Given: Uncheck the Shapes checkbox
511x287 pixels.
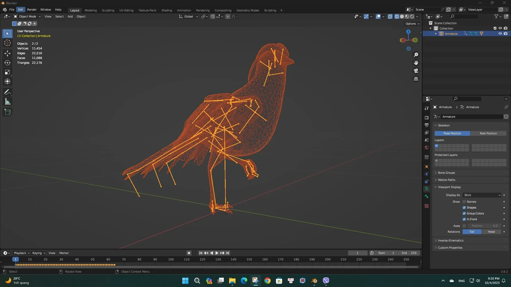Looking at the screenshot, I should [464, 208].
